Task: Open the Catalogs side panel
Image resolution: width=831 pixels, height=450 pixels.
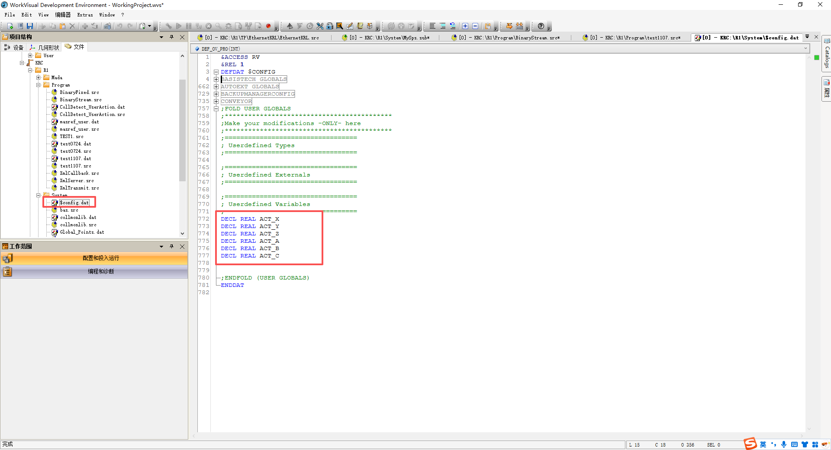Action: pos(826,54)
